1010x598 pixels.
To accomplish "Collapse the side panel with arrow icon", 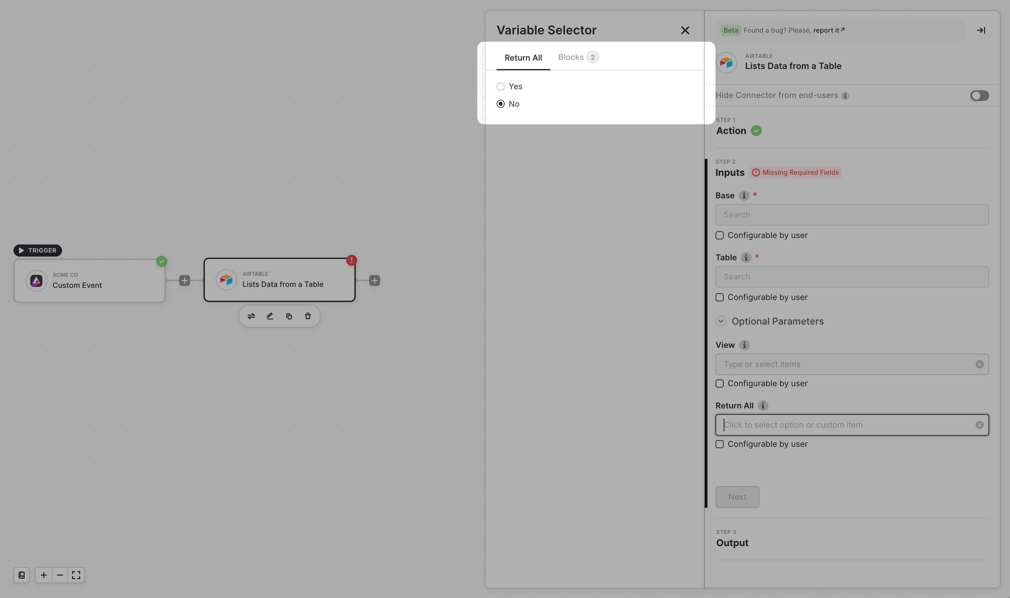I will 981,30.
